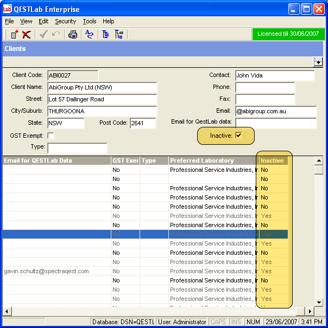328x328 pixels.
Task: Collapse the Clients panel with corner button
Action: 318,62
